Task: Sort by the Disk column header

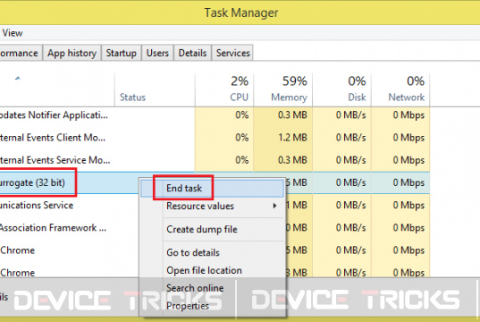Action: pyautogui.click(x=342, y=89)
